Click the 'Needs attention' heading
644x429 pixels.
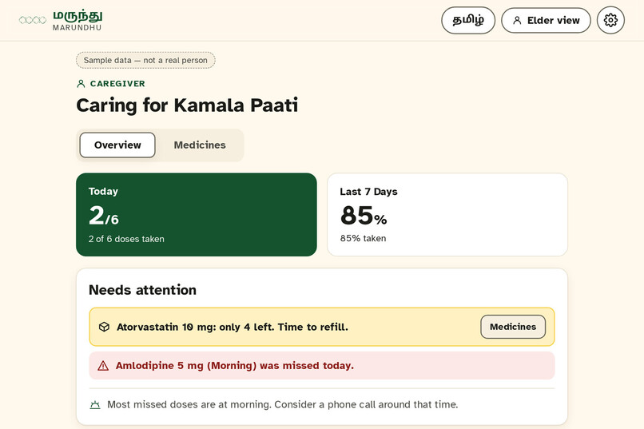click(142, 290)
